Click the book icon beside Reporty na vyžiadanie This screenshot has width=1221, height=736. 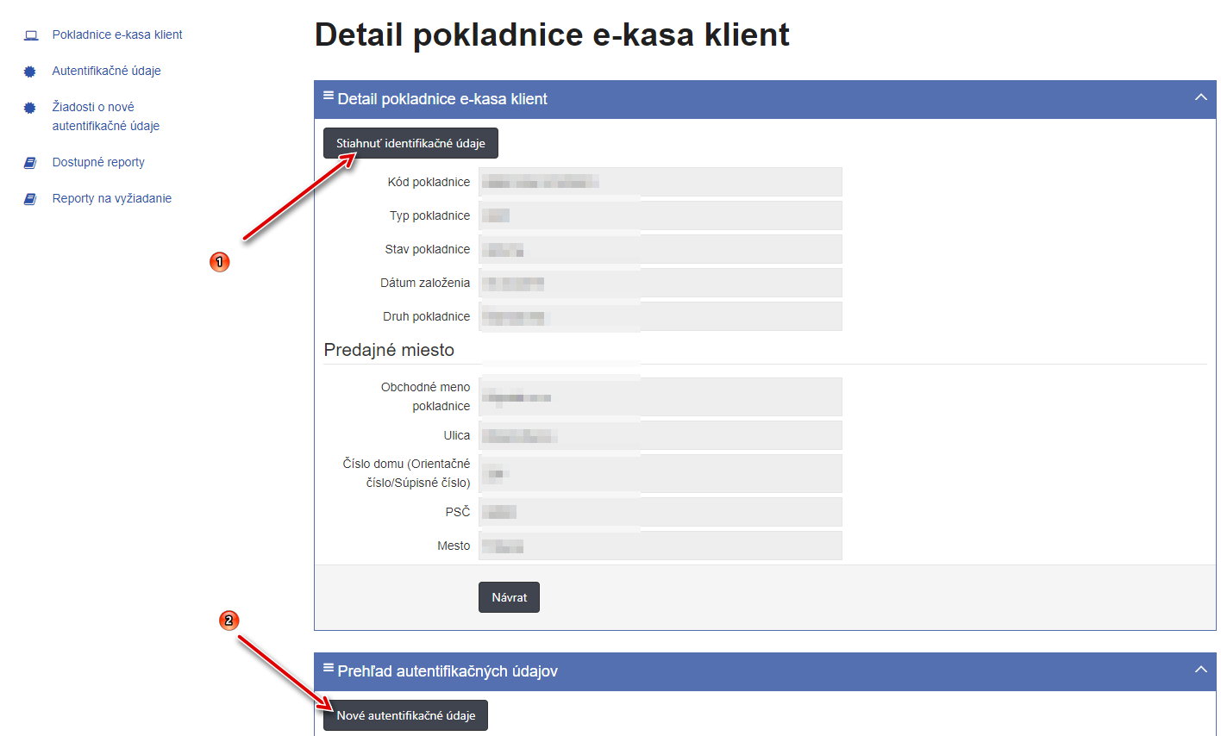(x=30, y=199)
